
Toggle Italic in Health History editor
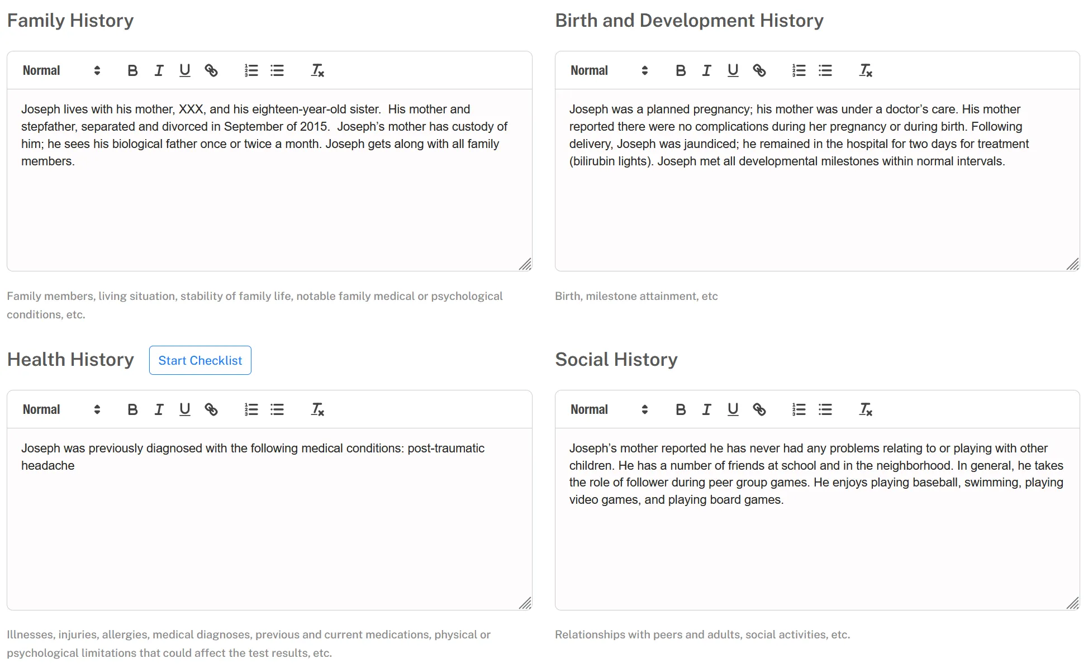pyautogui.click(x=159, y=409)
